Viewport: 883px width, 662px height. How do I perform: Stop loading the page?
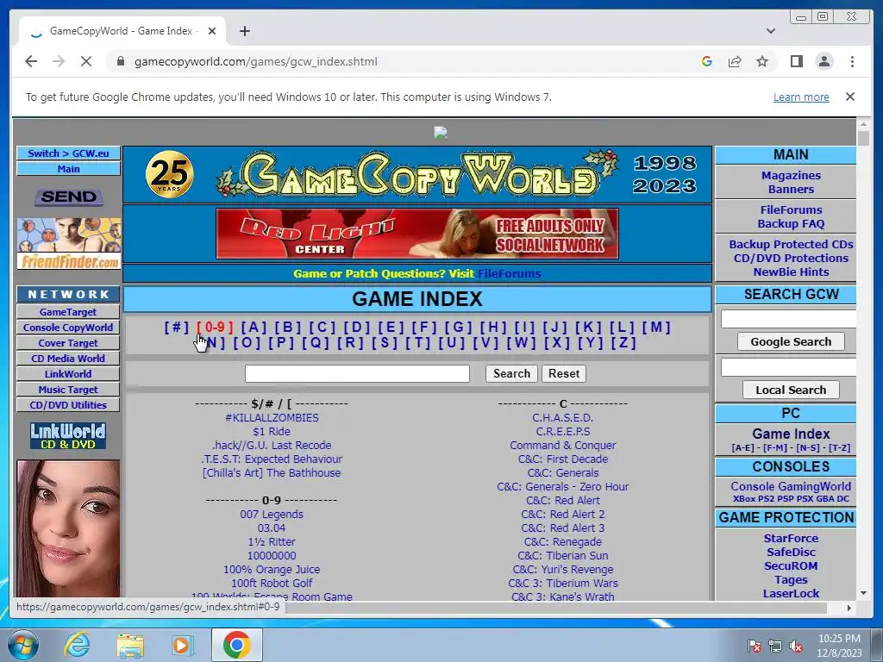pyautogui.click(x=85, y=61)
